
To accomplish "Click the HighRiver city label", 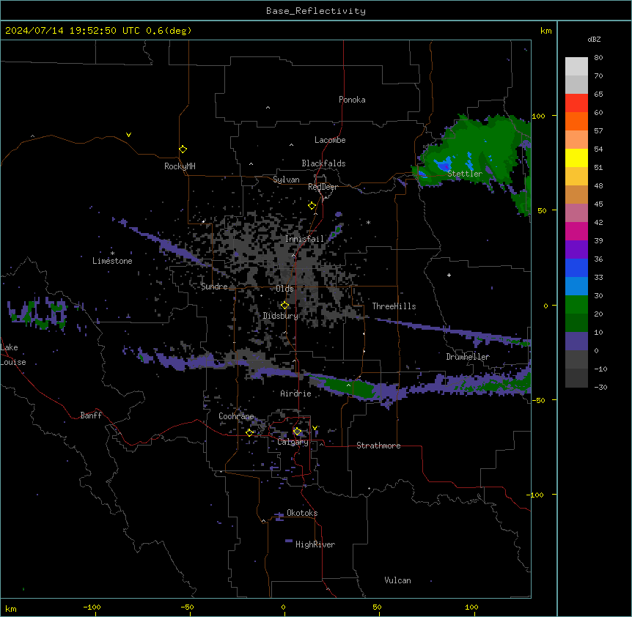I will point(315,544).
